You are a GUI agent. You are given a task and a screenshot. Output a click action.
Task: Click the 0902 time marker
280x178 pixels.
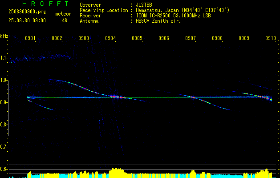click(57, 38)
